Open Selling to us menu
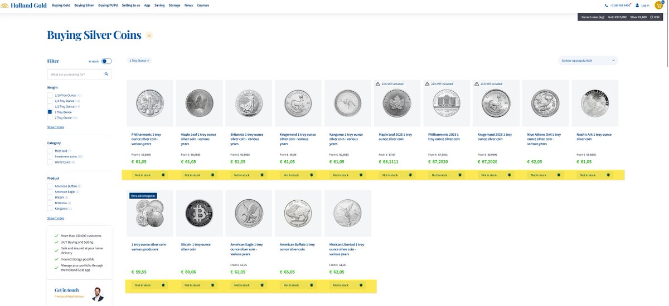The width and height of the screenshot is (669, 306). 131,5
